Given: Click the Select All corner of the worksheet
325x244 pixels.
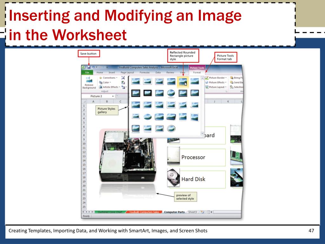Looking at the screenshot, I should pyautogui.click(x=84, y=101).
